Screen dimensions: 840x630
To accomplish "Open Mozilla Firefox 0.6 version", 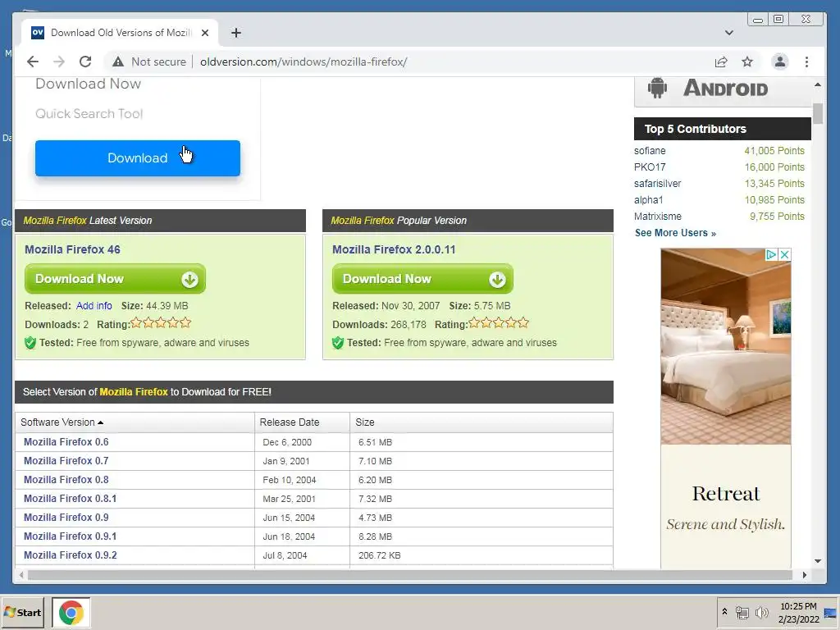I will [x=66, y=442].
